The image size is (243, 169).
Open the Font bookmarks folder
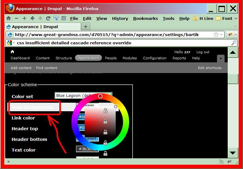click(224, 18)
